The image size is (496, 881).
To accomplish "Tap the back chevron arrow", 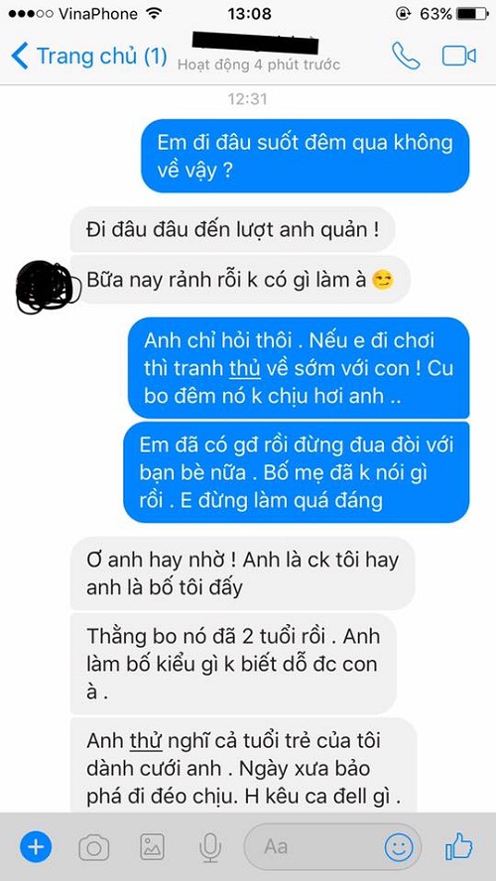I will (20, 57).
